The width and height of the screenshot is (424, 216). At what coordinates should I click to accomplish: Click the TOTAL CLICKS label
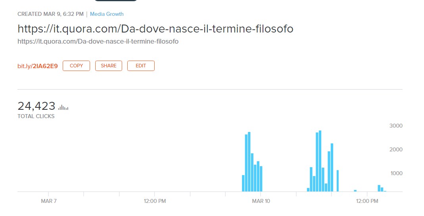coord(36,117)
